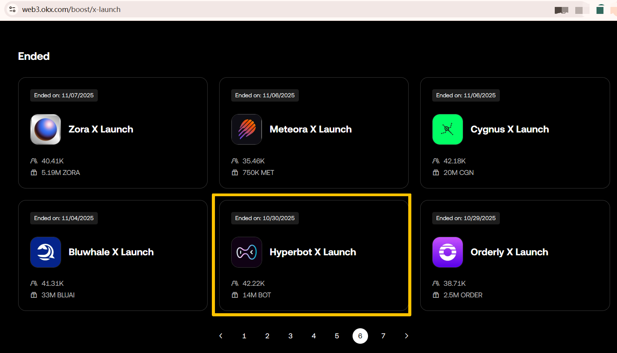
Task: Click the Meteora X Launch logo
Action: click(x=247, y=129)
